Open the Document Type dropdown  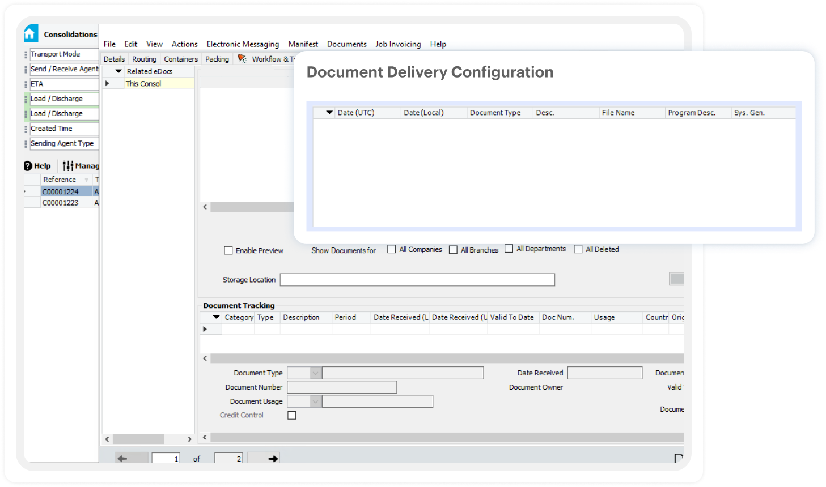click(x=316, y=373)
